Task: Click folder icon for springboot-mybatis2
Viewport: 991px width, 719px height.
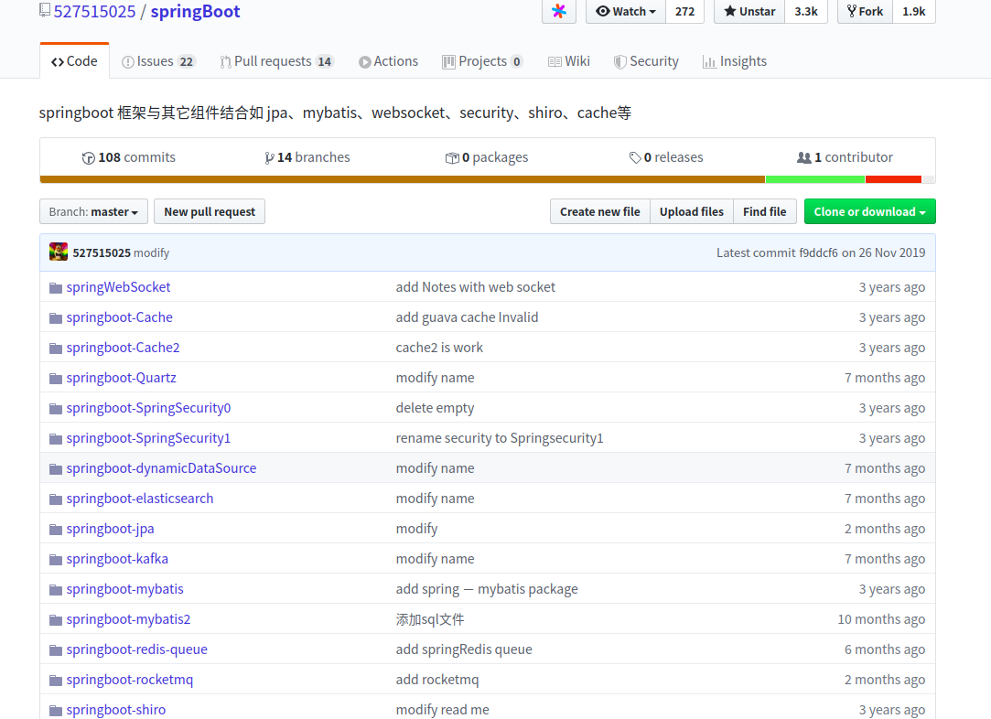Action: 56,620
